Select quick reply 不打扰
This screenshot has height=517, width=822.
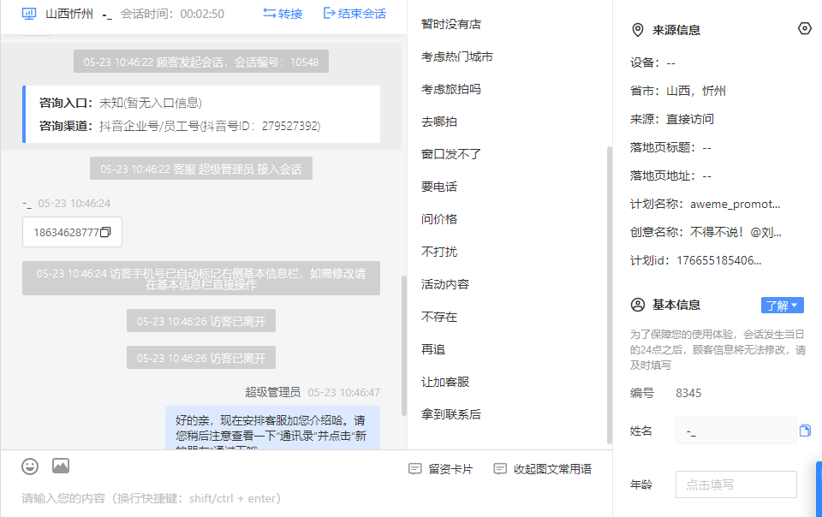439,252
